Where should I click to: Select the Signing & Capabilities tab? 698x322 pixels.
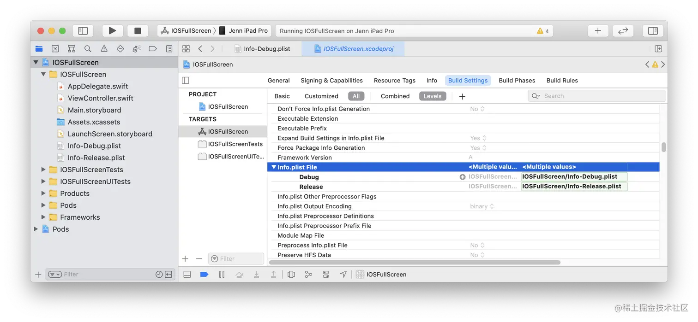pos(331,80)
